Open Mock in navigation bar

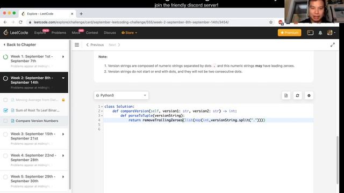coord(76,33)
